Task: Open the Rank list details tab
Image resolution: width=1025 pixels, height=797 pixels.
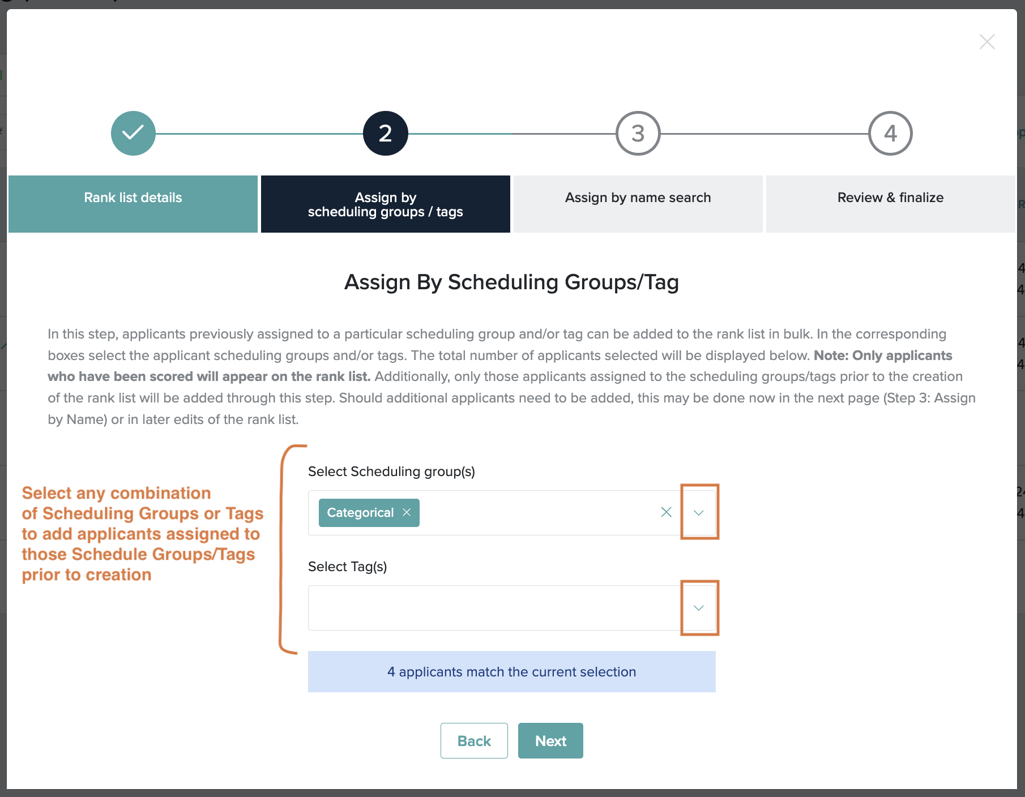Action: pos(133,204)
